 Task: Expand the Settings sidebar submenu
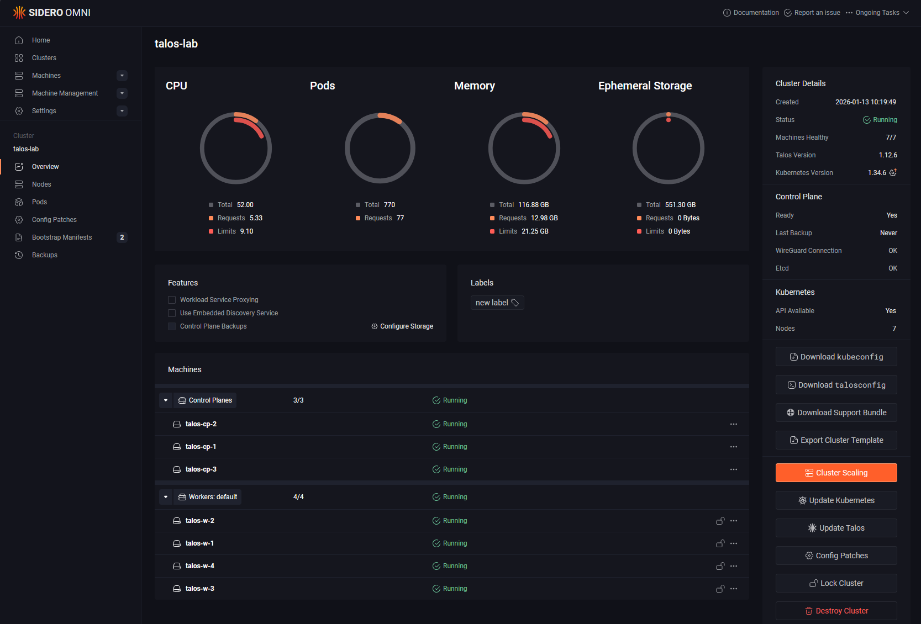pos(122,111)
